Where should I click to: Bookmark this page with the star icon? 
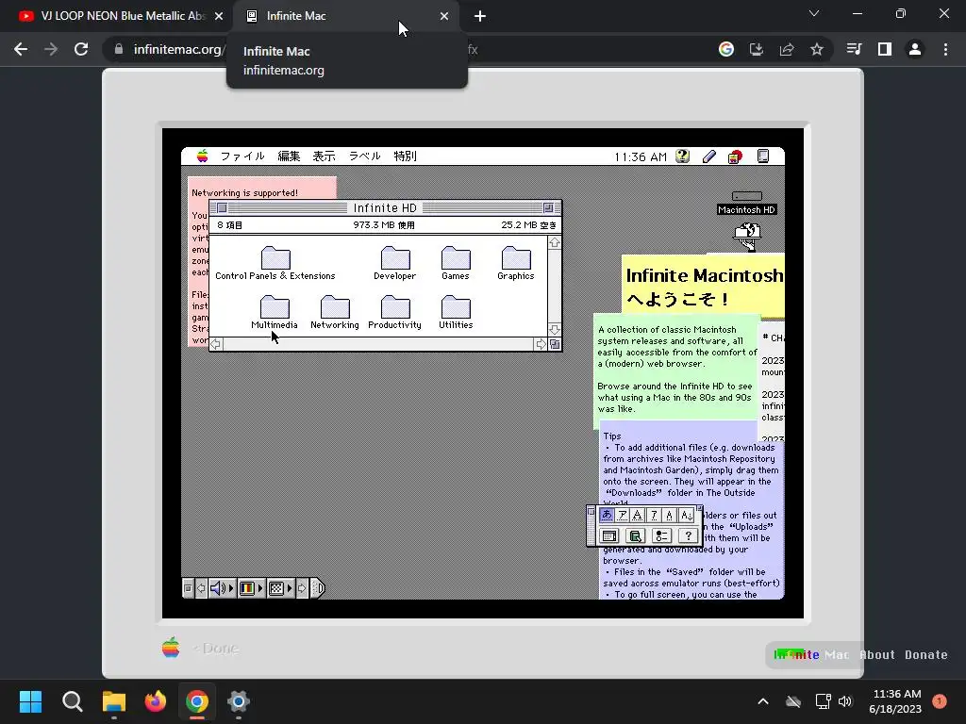point(817,49)
